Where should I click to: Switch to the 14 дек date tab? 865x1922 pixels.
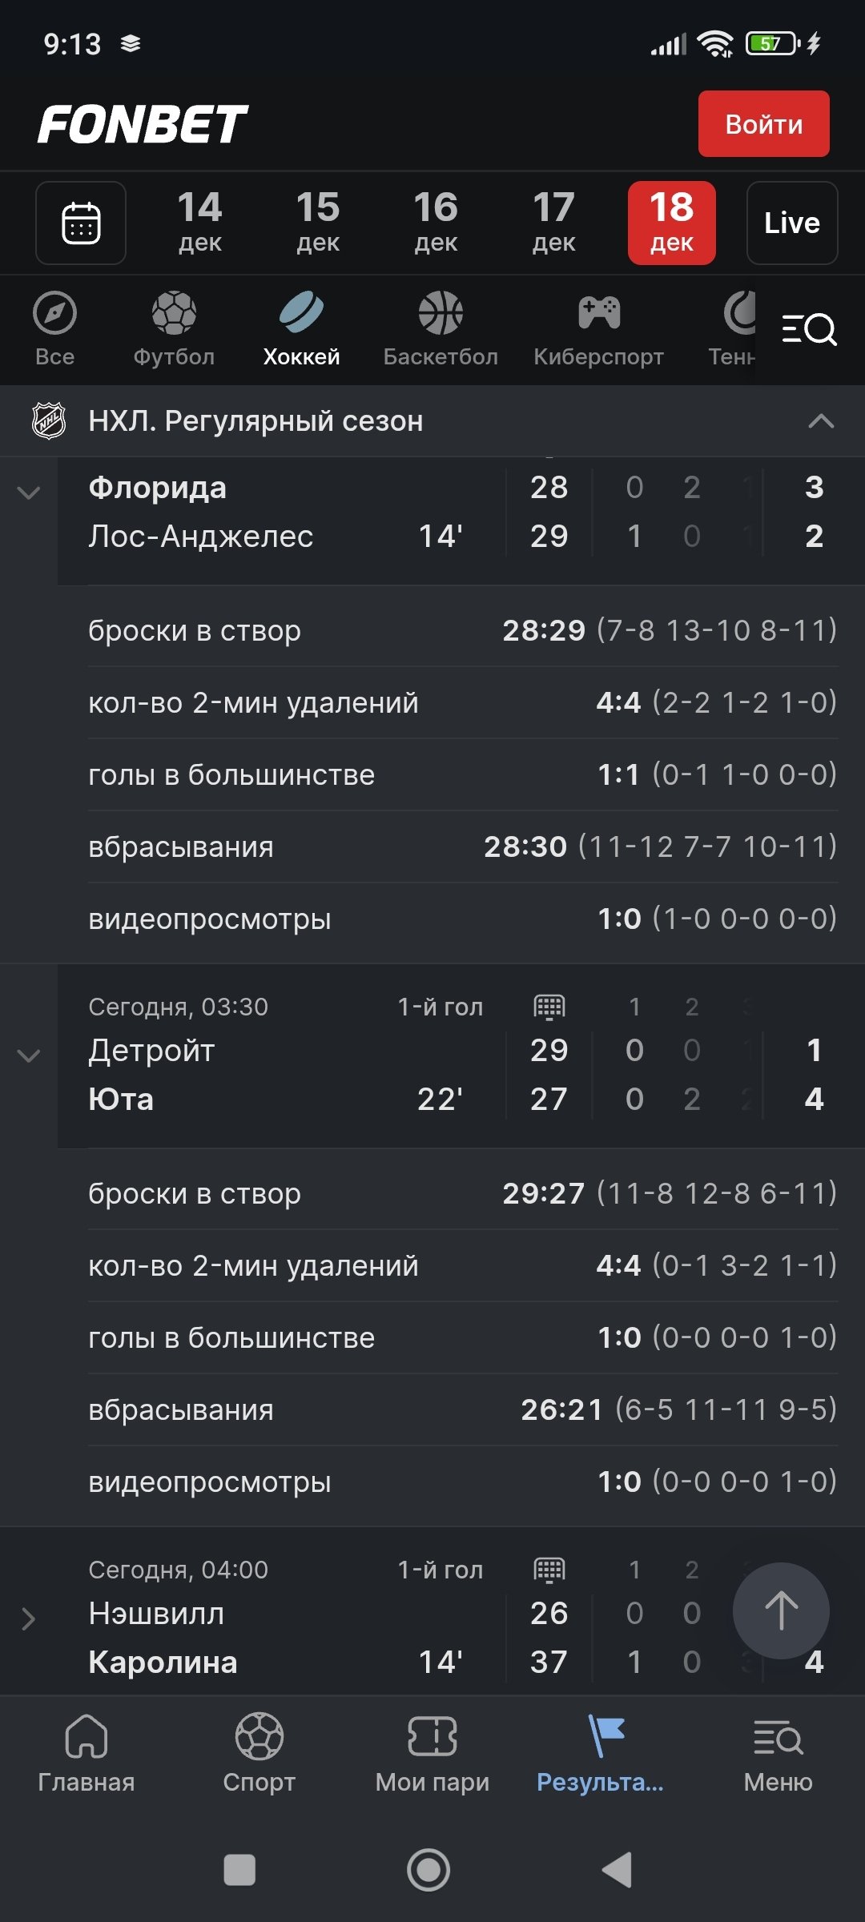(x=199, y=223)
